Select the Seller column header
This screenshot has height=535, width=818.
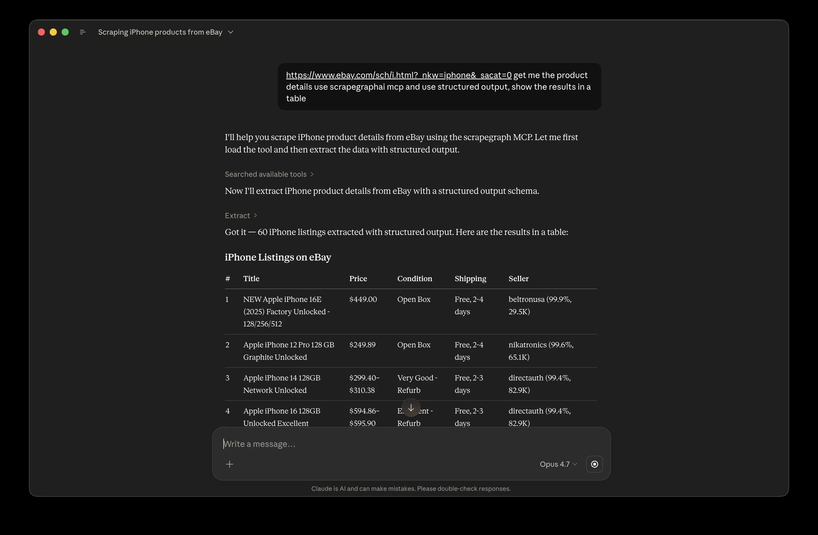(518, 278)
